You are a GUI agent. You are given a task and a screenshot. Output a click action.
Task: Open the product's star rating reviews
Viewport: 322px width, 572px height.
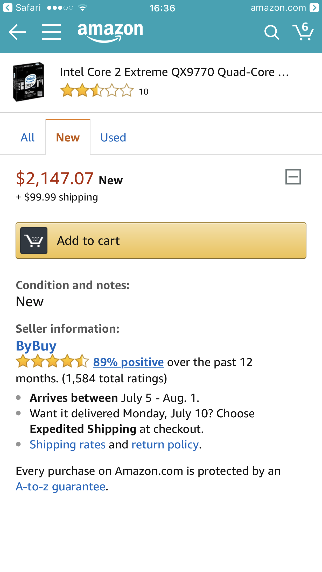97,90
